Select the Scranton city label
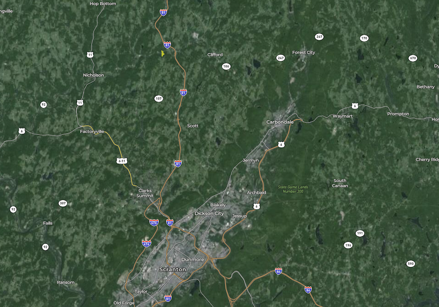This screenshot has width=439, height=307. pos(173,269)
